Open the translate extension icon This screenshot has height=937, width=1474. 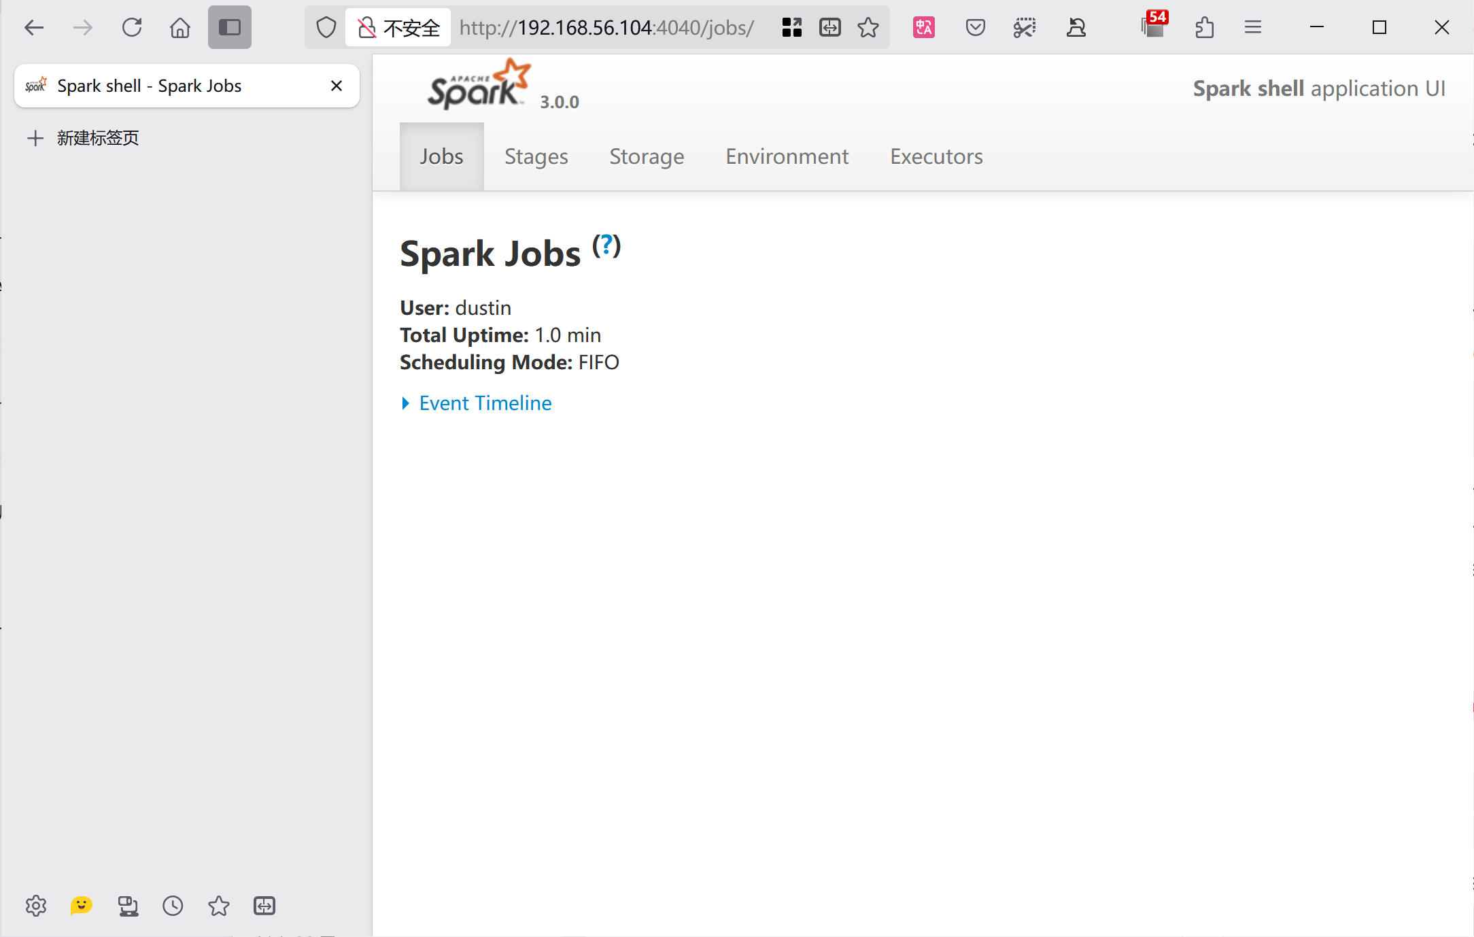924,27
